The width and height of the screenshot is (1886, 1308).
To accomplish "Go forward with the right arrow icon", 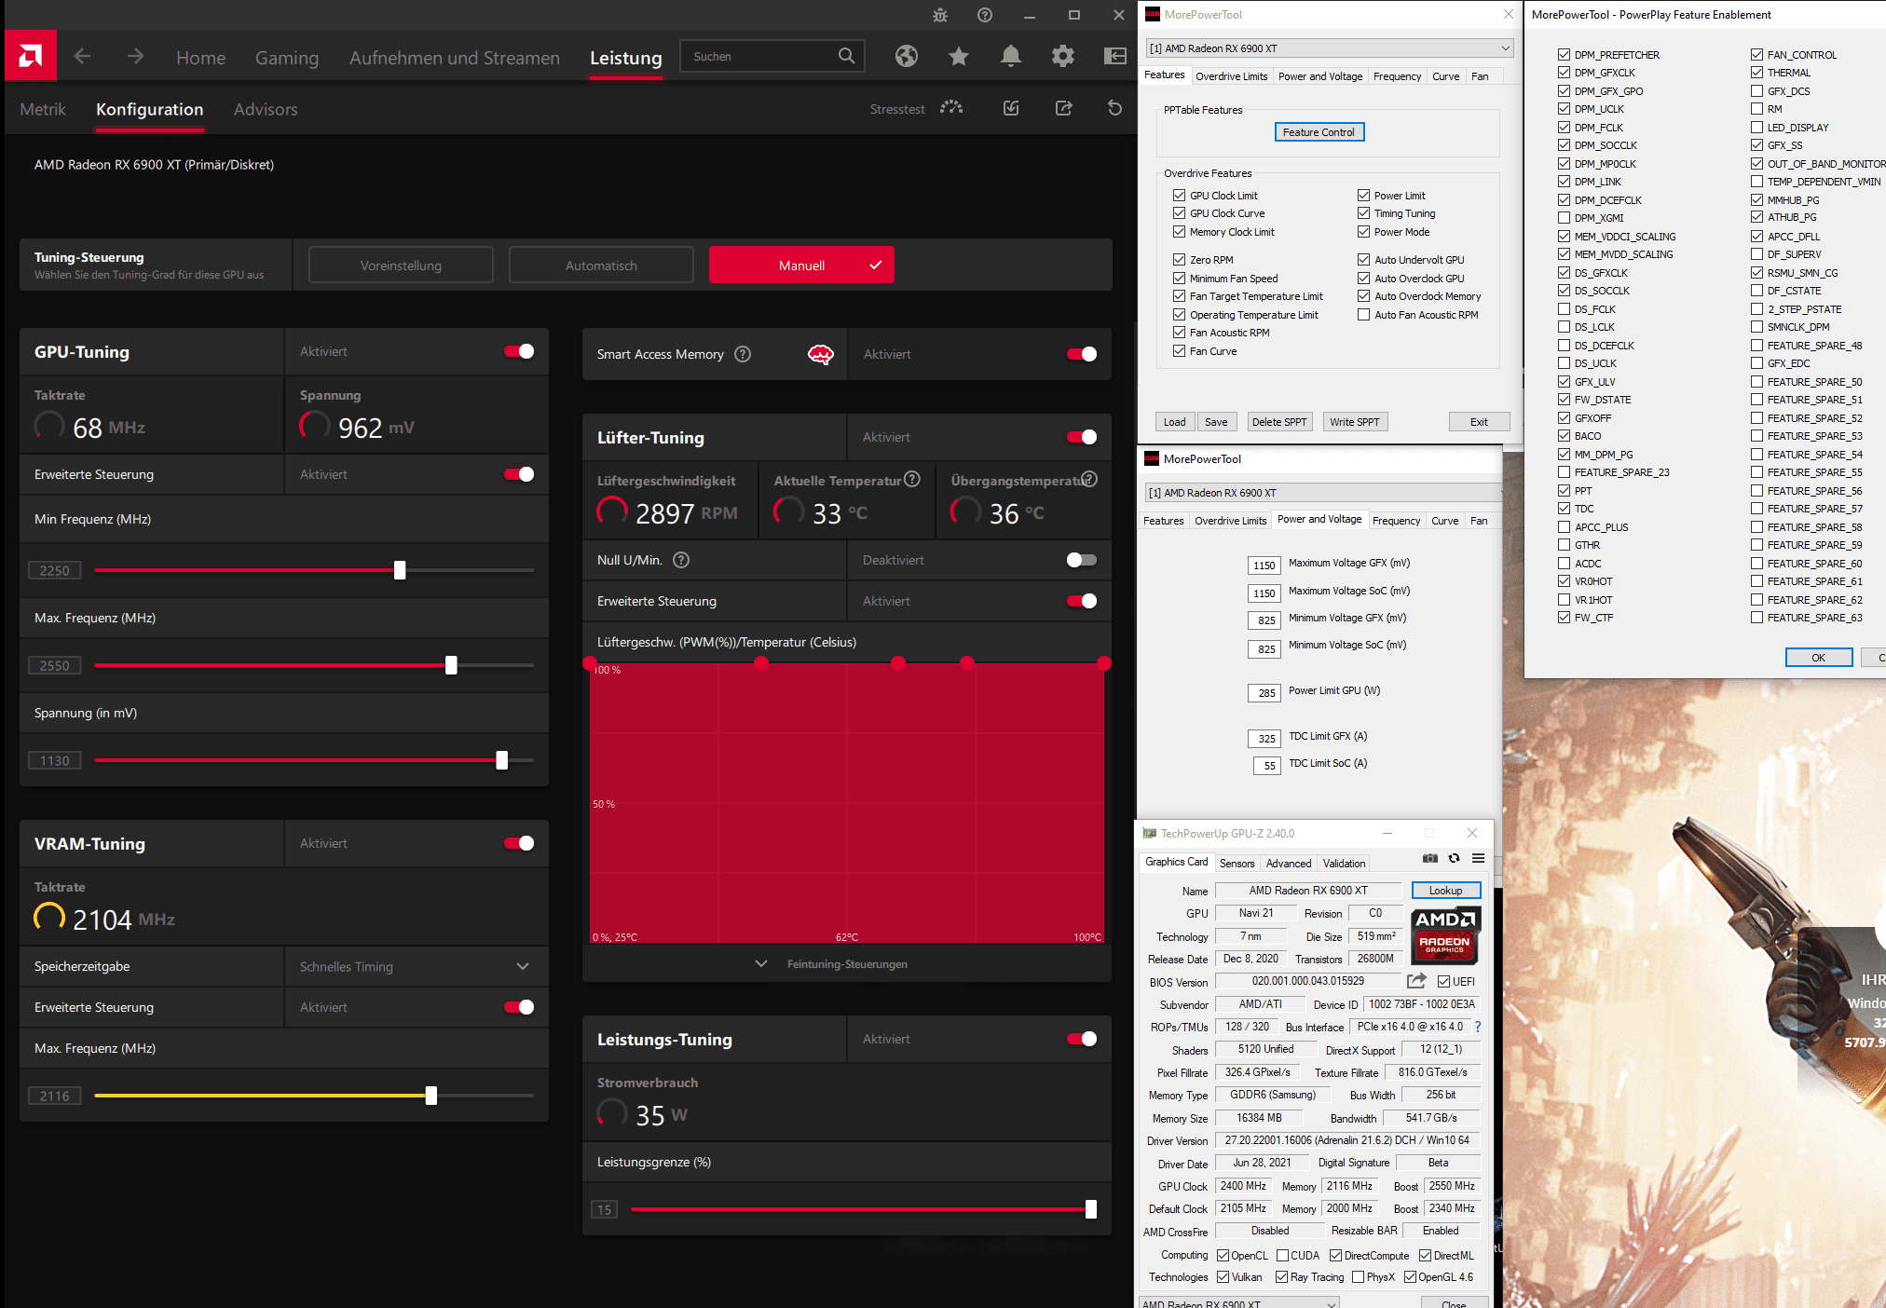I will click(136, 57).
